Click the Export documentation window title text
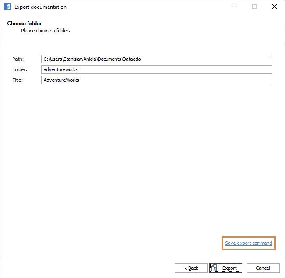This screenshot has width=285, height=278. [40, 7]
